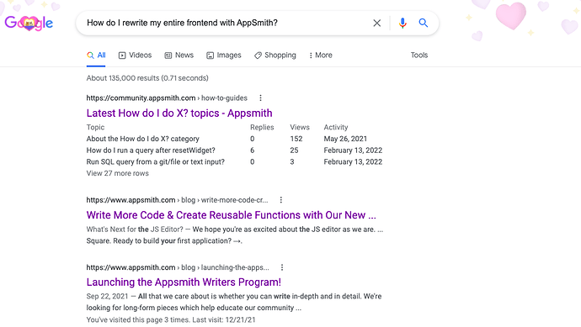Start voice search with the microphone icon
581x327 pixels.
tap(402, 23)
